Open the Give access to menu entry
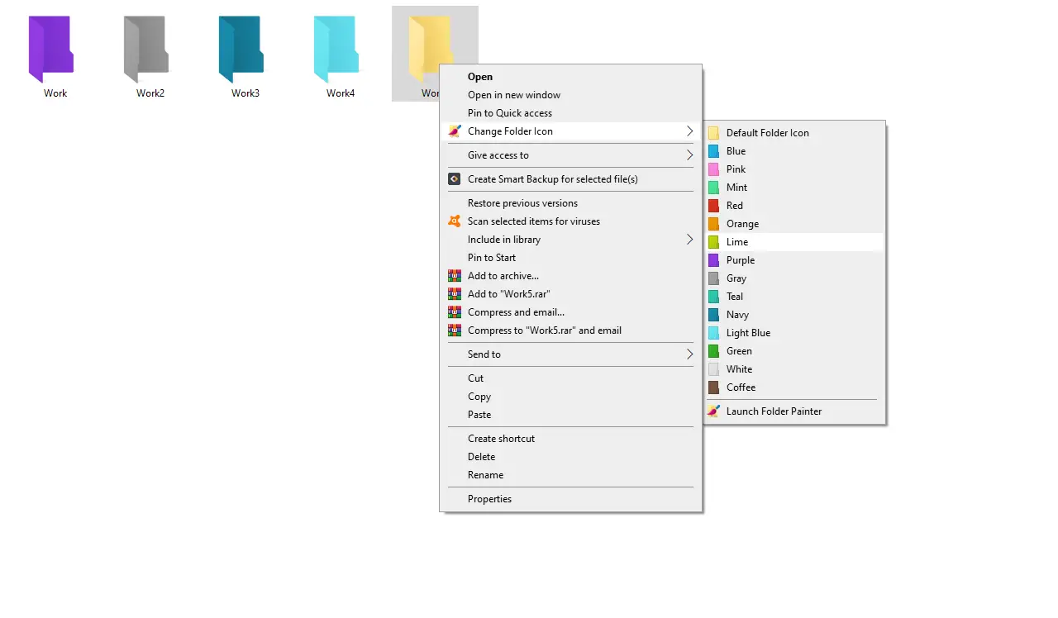Image resolution: width=1058 pixels, height=618 pixels. point(571,155)
